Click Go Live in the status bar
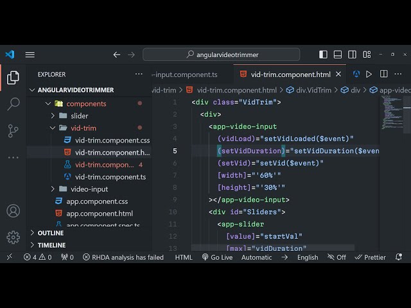411x308 pixels. click(x=216, y=257)
